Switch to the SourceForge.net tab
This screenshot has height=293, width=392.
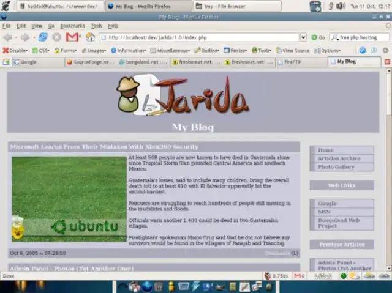(x=91, y=62)
